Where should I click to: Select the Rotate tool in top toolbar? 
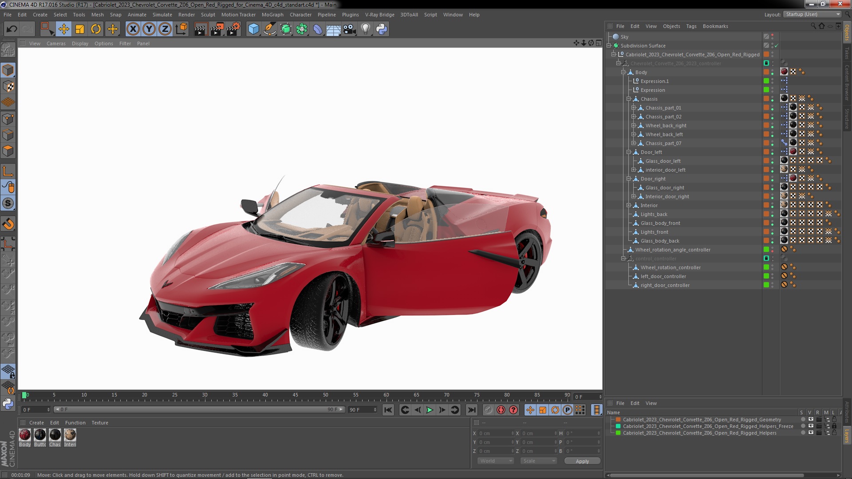coord(96,29)
